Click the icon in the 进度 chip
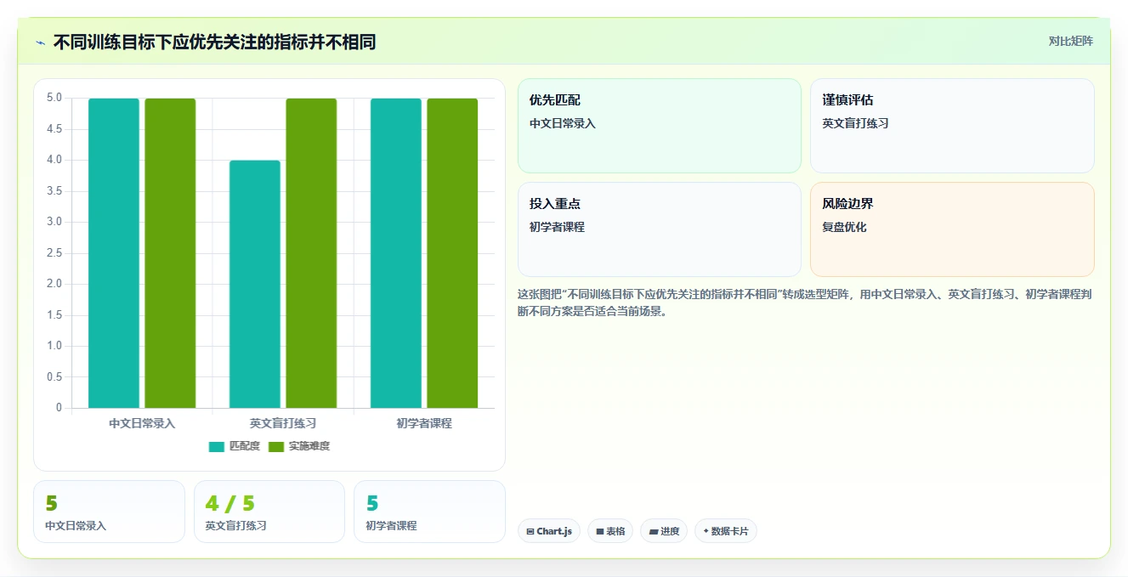This screenshot has height=577, width=1128. pos(653,532)
